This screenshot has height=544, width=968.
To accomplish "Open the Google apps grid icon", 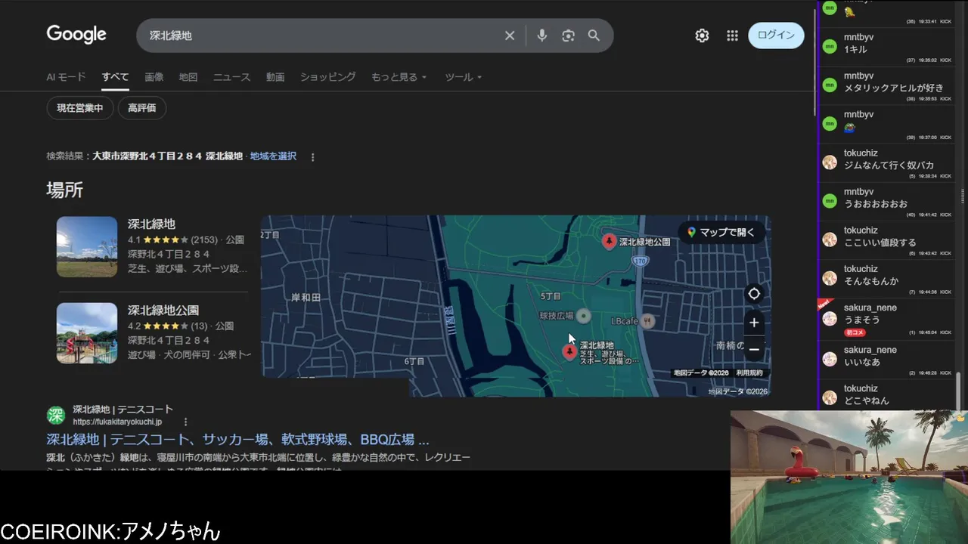I will coord(732,36).
